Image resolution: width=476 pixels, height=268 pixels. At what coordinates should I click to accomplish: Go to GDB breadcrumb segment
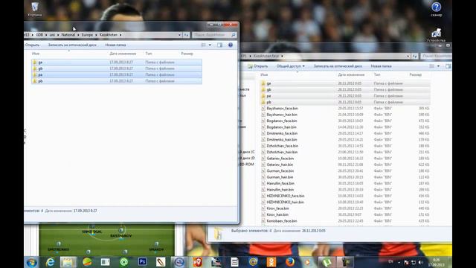39,35
